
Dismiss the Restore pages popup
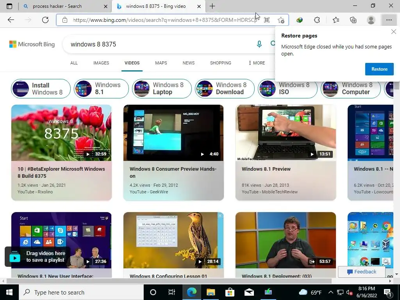tap(394, 32)
